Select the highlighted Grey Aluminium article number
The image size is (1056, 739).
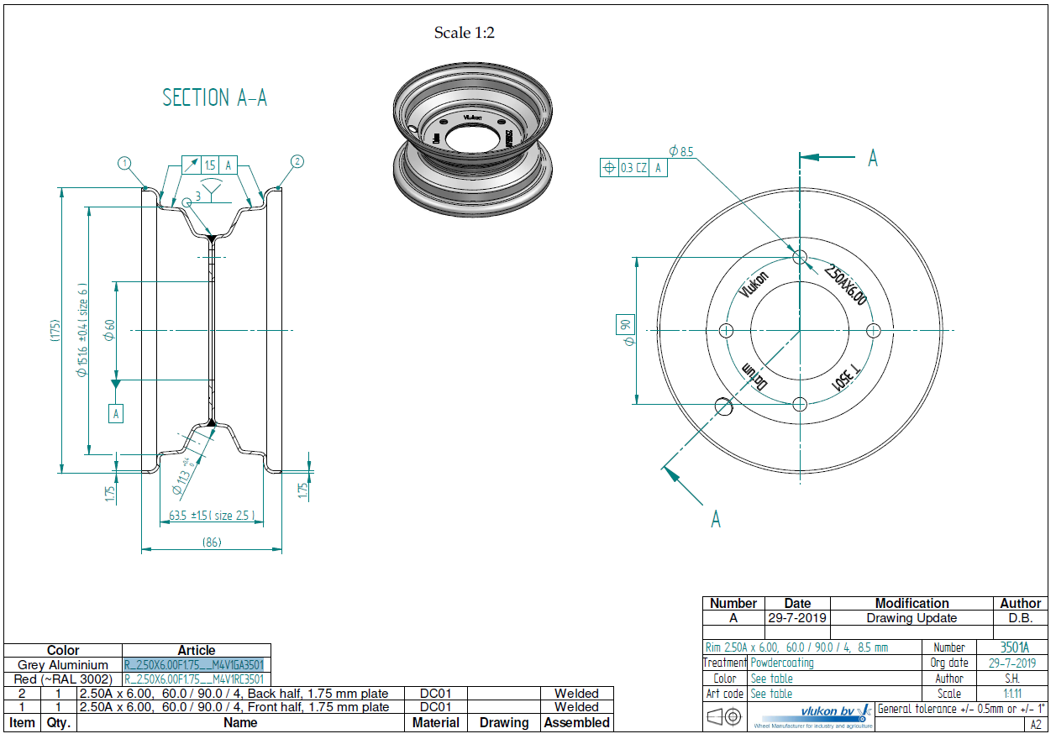[x=194, y=665]
